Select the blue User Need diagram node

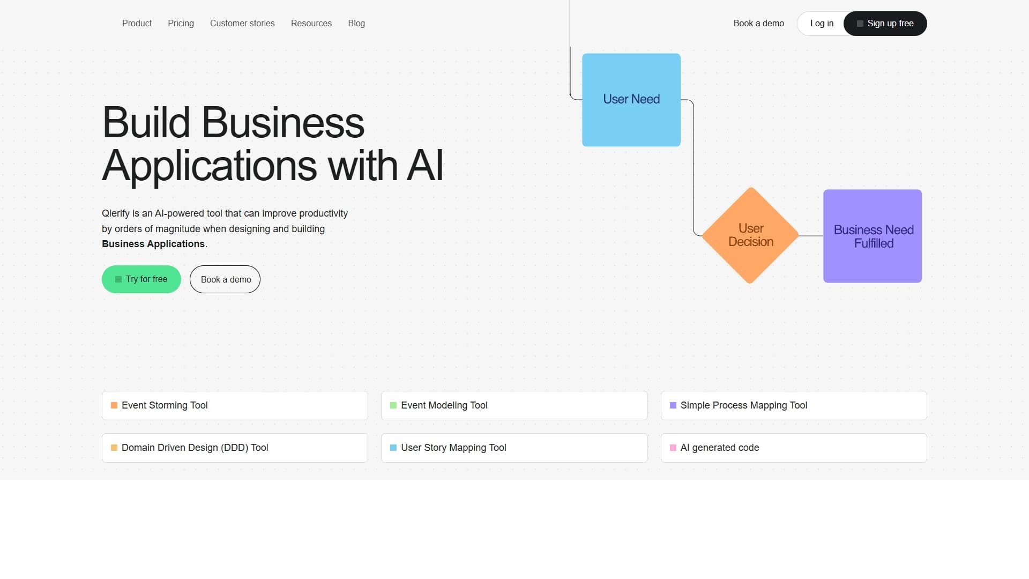click(x=631, y=100)
